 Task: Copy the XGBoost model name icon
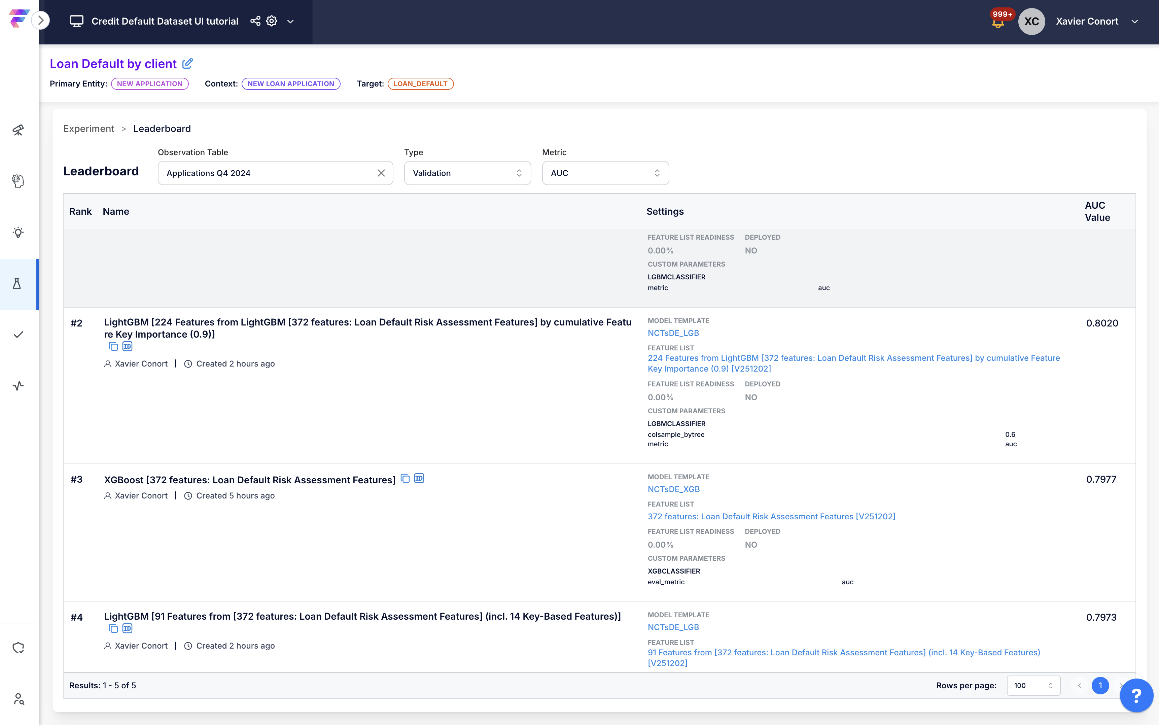pyautogui.click(x=405, y=479)
